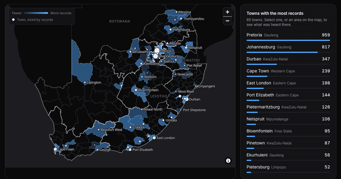Click the Upington town marker on map

85,82
